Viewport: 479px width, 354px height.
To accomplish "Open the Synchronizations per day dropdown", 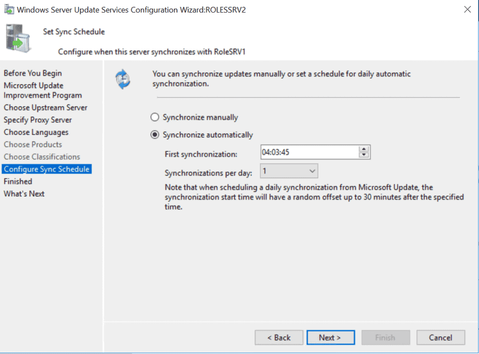I will pyautogui.click(x=289, y=171).
